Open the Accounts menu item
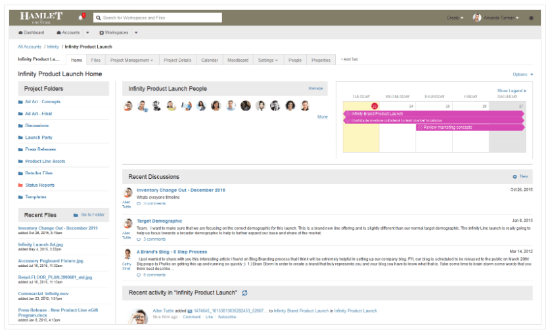The image size is (550, 334). (x=68, y=33)
